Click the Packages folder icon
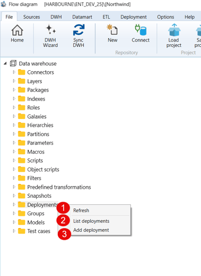201x276 pixels. click(x=22, y=90)
